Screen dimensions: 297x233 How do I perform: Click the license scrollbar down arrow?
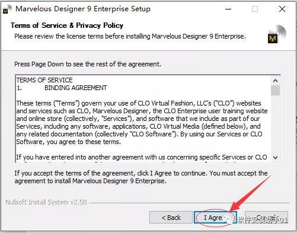coord(275,158)
